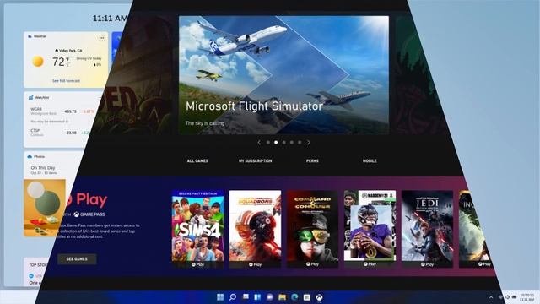Click the 11:11 AM widgets clock
The width and height of the screenshot is (540, 304).
[x=110, y=19]
